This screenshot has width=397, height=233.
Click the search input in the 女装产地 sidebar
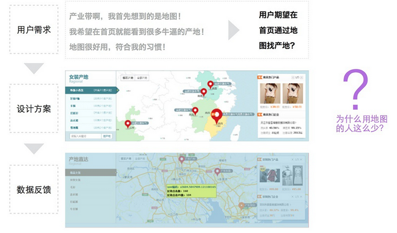click(84, 136)
